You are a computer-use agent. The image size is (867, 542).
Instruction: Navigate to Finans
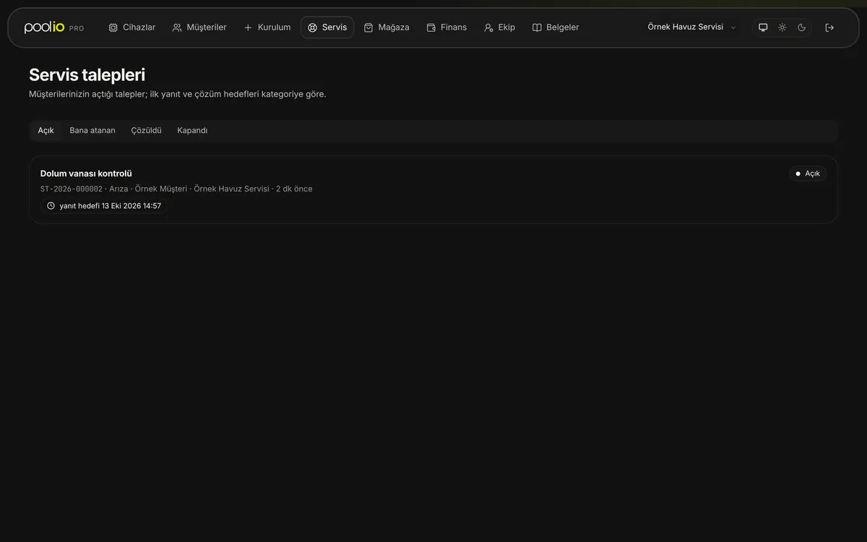click(x=447, y=27)
